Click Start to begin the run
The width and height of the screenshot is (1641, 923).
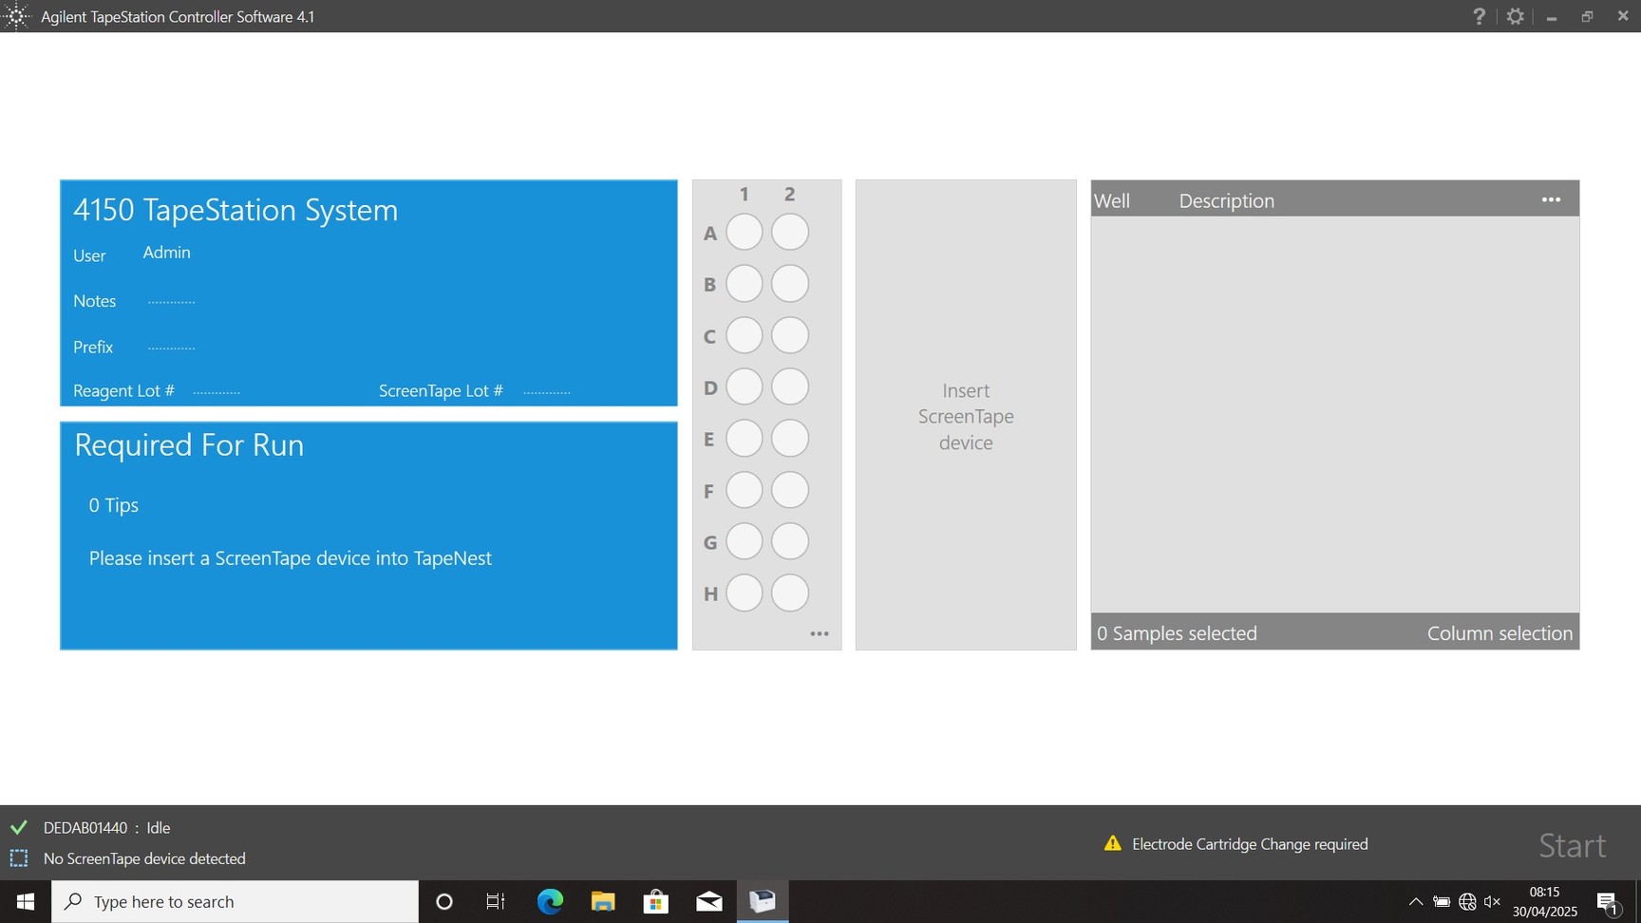coord(1571,845)
